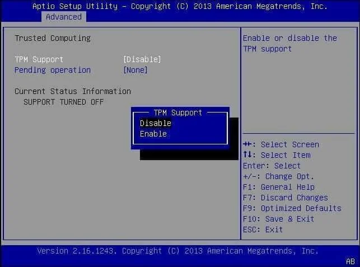Select Disable in TPM Support popup
Image resolution: width=360 pixels, height=267 pixels.
coord(156,123)
